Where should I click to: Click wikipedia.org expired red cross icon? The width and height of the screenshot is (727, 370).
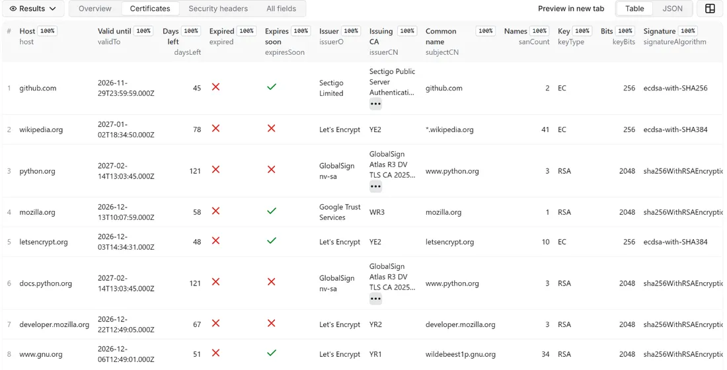215,128
